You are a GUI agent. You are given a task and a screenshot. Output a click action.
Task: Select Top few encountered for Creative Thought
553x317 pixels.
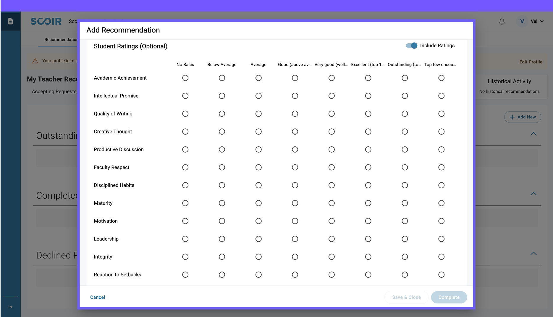(442, 132)
